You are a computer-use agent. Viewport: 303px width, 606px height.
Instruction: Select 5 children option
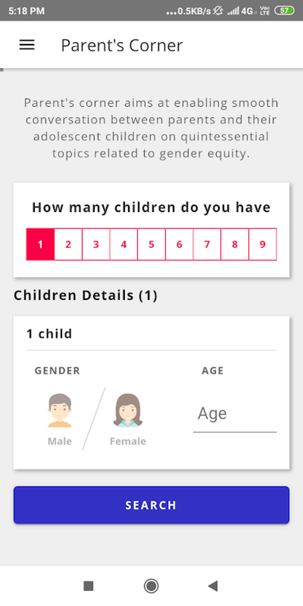pyautogui.click(x=151, y=244)
